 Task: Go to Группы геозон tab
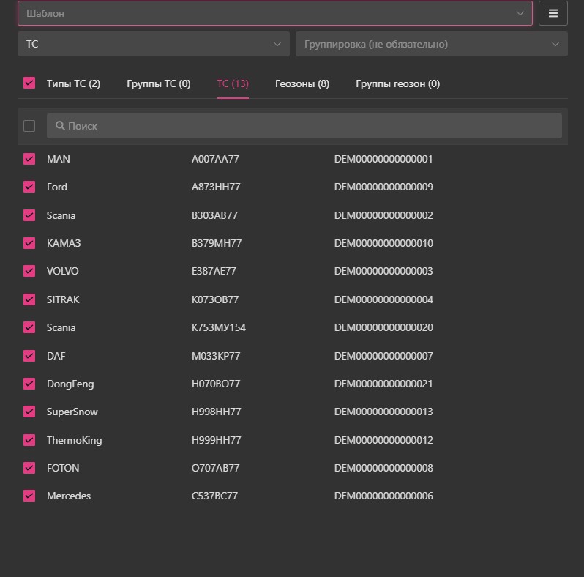point(397,83)
